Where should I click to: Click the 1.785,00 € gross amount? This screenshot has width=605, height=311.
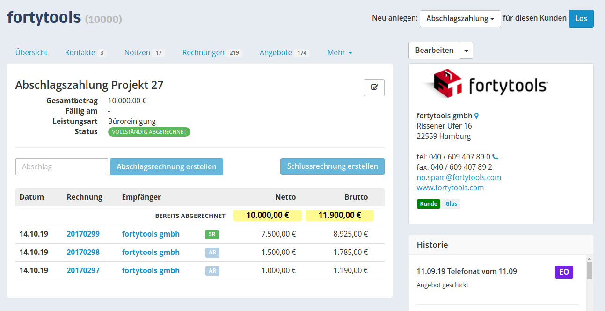point(350,253)
